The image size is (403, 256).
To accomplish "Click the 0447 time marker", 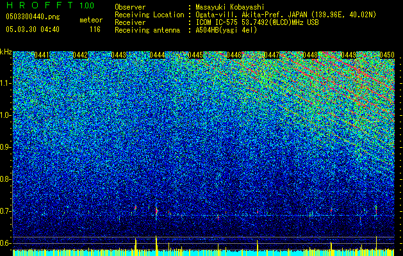I will (x=272, y=55).
